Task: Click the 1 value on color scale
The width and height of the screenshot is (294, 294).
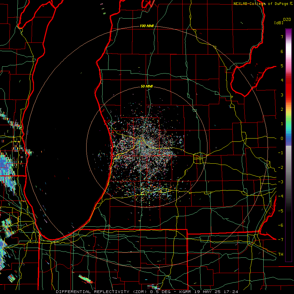Action: point(282,124)
